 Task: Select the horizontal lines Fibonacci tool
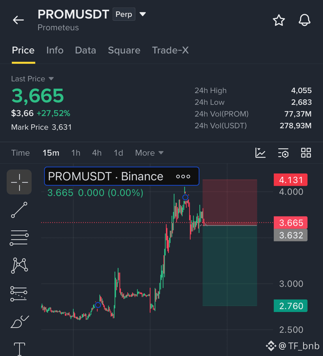[19, 238]
